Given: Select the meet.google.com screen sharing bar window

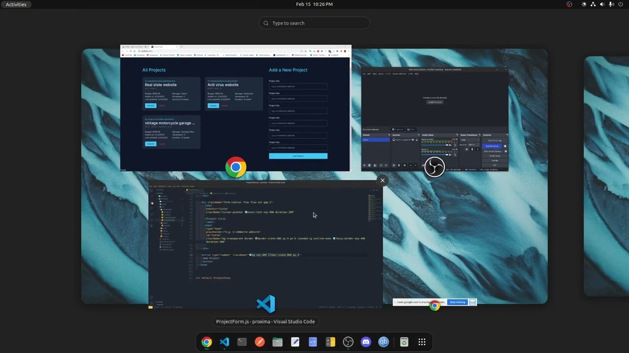Looking at the screenshot, I should (x=435, y=302).
